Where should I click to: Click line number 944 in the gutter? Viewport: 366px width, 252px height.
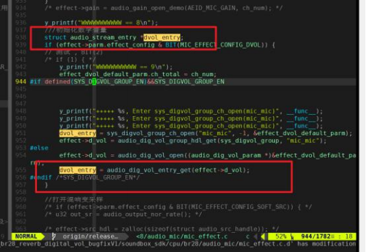tap(21, 82)
